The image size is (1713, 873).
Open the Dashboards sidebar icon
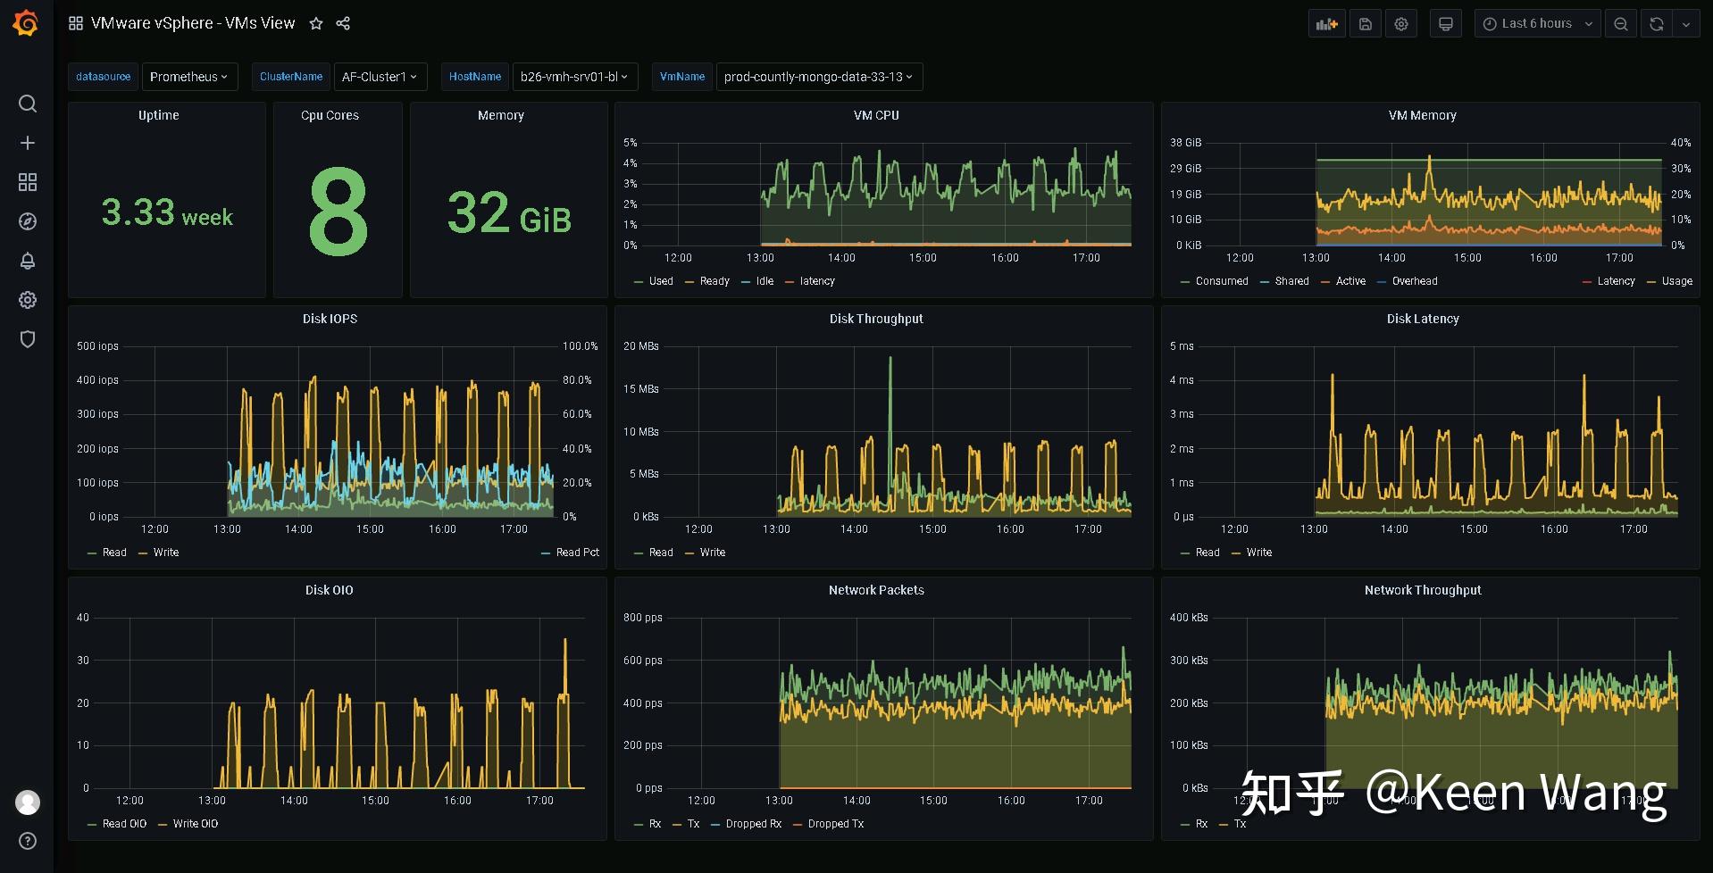pos(27,181)
